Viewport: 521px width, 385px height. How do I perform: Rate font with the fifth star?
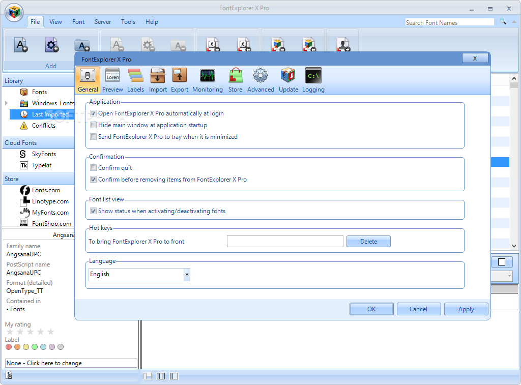tap(50, 332)
